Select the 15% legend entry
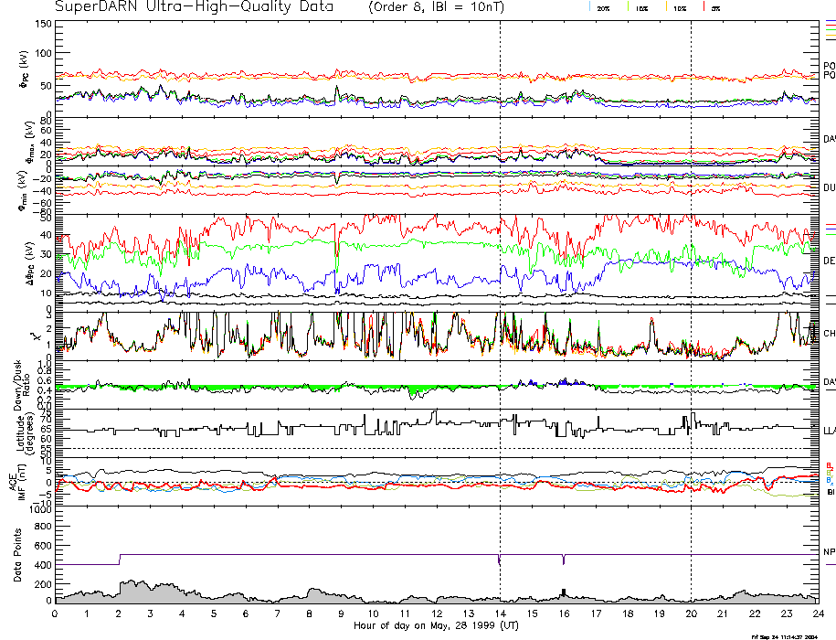The width and height of the screenshot is (836, 640). pyautogui.click(x=640, y=7)
